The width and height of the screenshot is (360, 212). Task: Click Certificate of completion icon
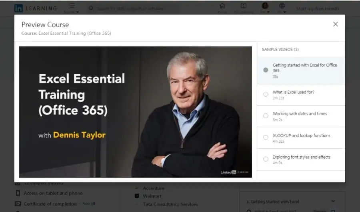point(18,204)
